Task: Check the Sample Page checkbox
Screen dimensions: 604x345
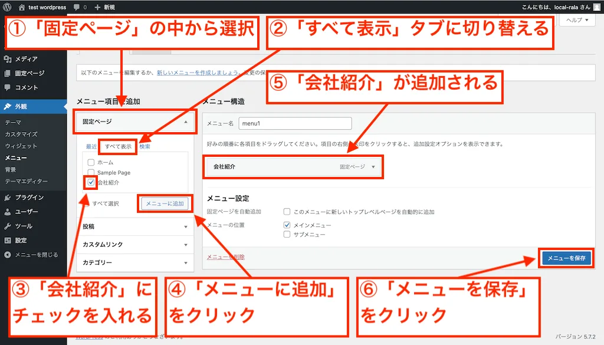Action: (x=91, y=172)
